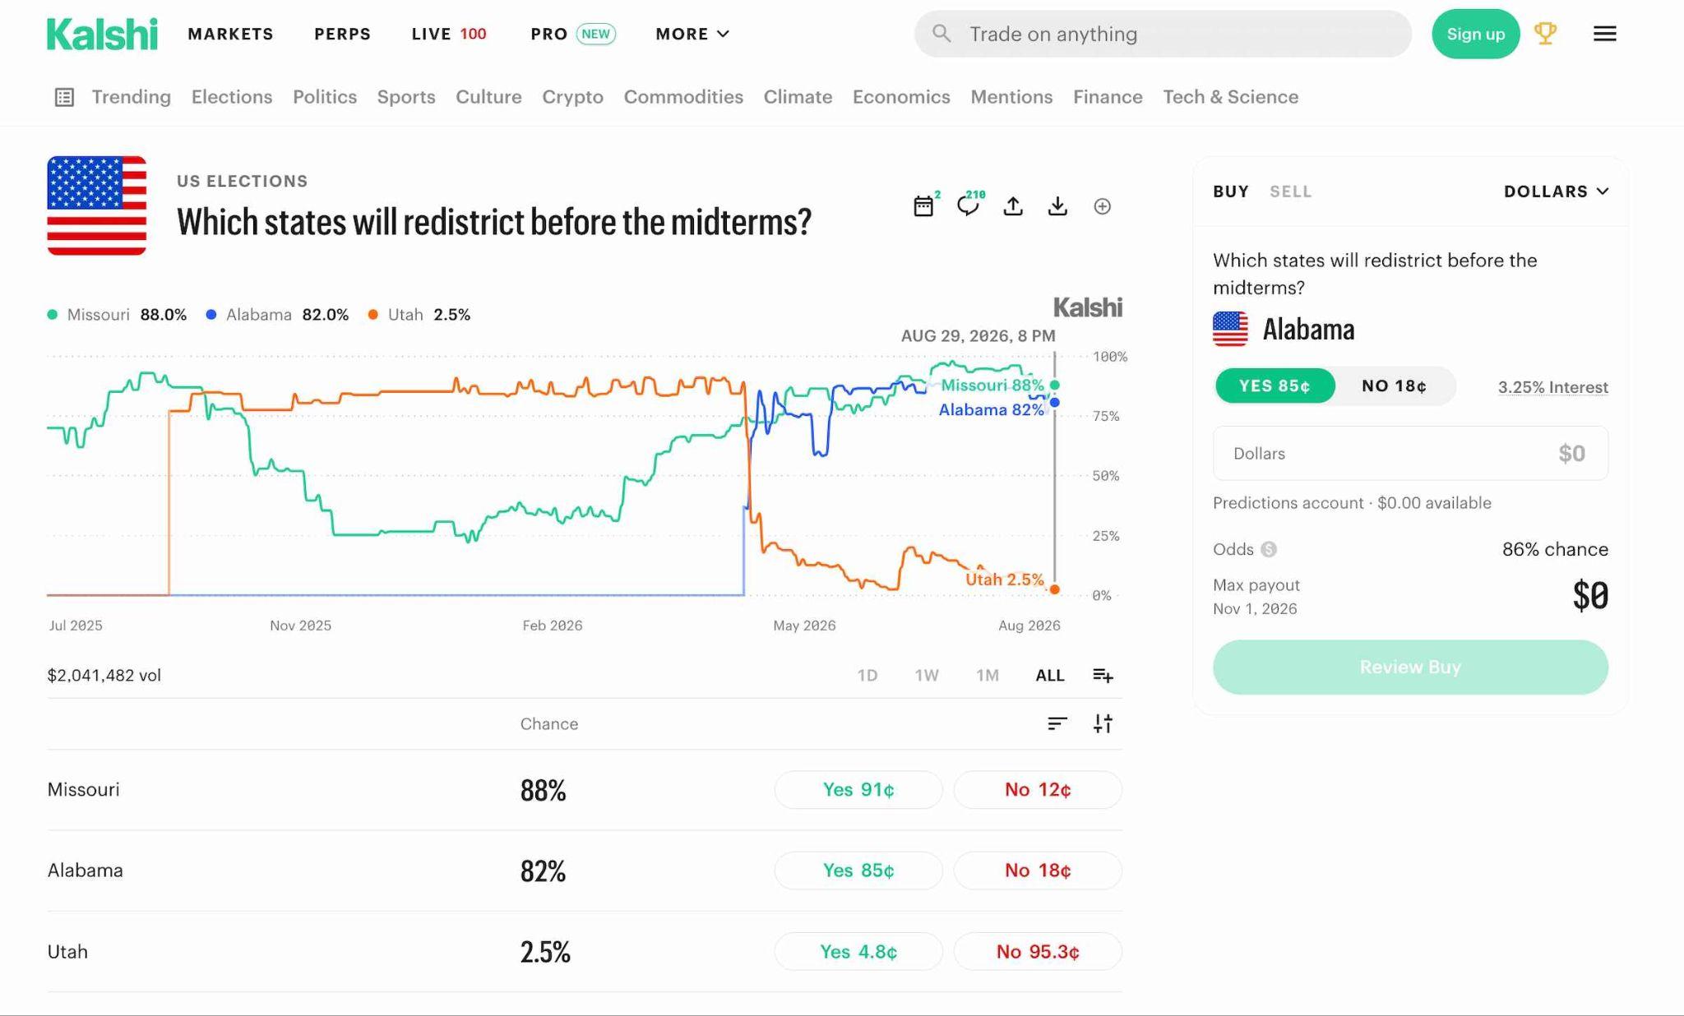Open the MARKETS menu
This screenshot has height=1016, width=1684.
(x=230, y=34)
